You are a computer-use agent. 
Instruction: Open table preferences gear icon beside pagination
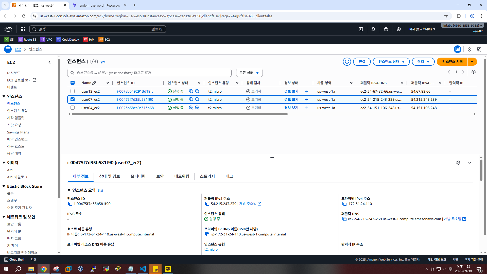(x=473, y=72)
